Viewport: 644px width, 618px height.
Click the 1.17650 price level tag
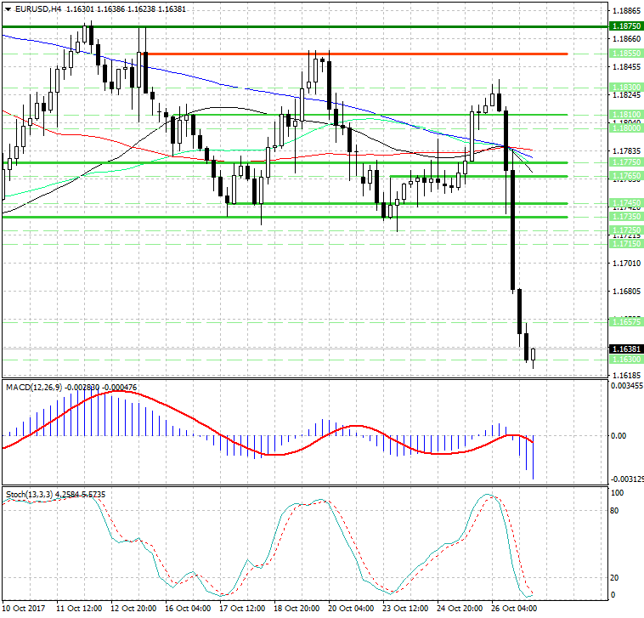pyautogui.click(x=625, y=176)
